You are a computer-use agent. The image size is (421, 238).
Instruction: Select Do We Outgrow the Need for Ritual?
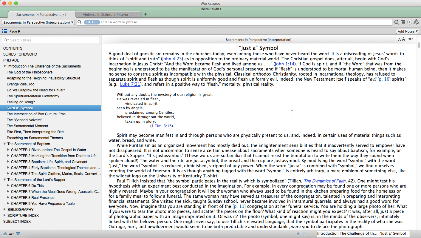(36, 90)
